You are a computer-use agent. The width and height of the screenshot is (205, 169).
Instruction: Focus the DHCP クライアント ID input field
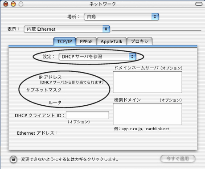(87, 115)
